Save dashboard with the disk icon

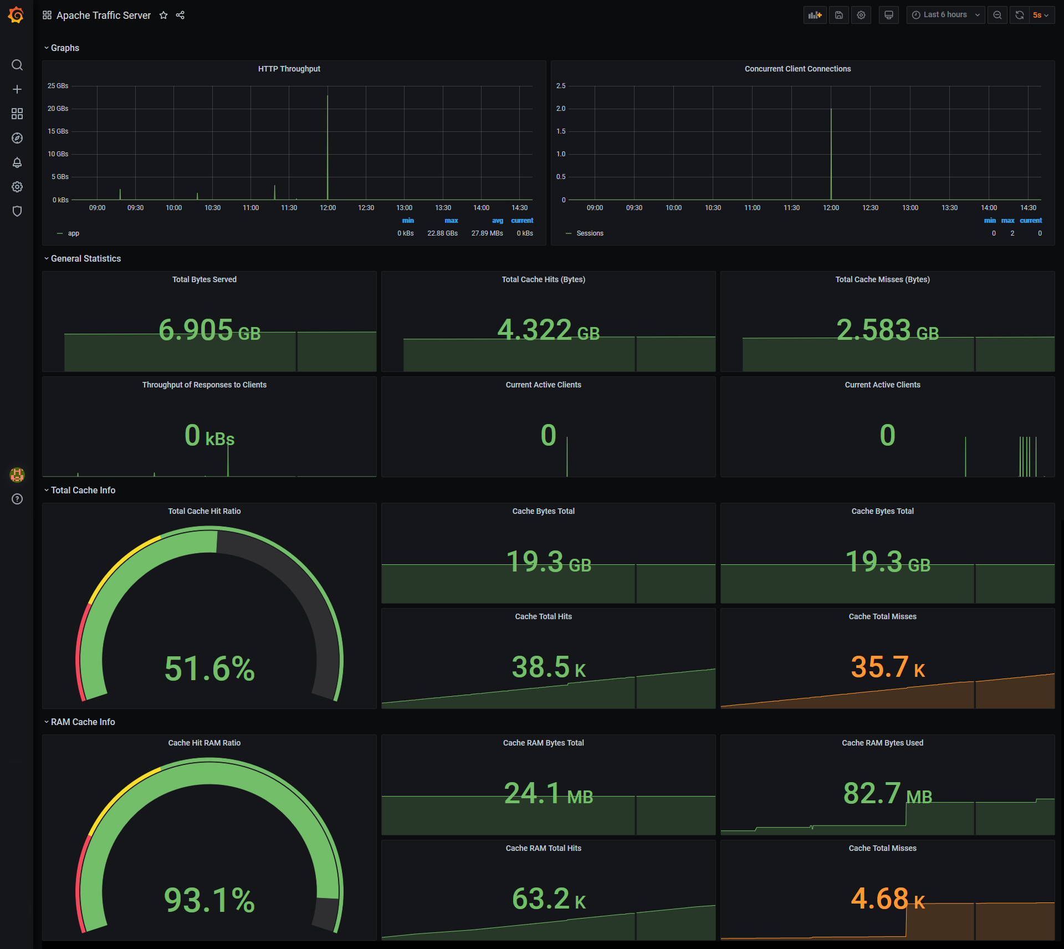[x=839, y=15]
